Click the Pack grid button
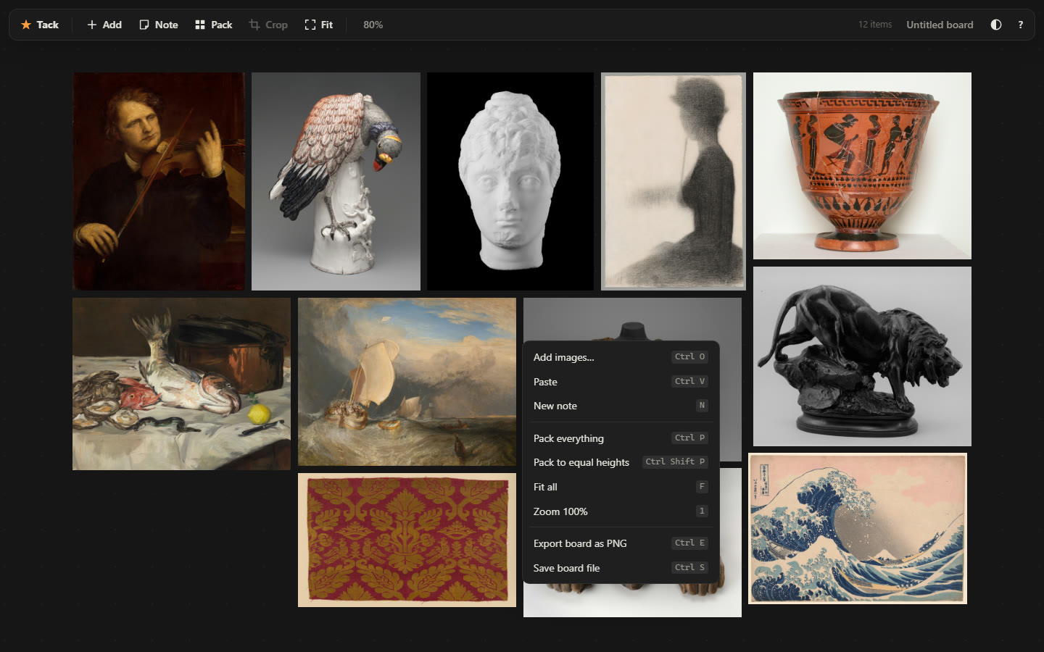The width and height of the screenshot is (1044, 652). click(214, 25)
